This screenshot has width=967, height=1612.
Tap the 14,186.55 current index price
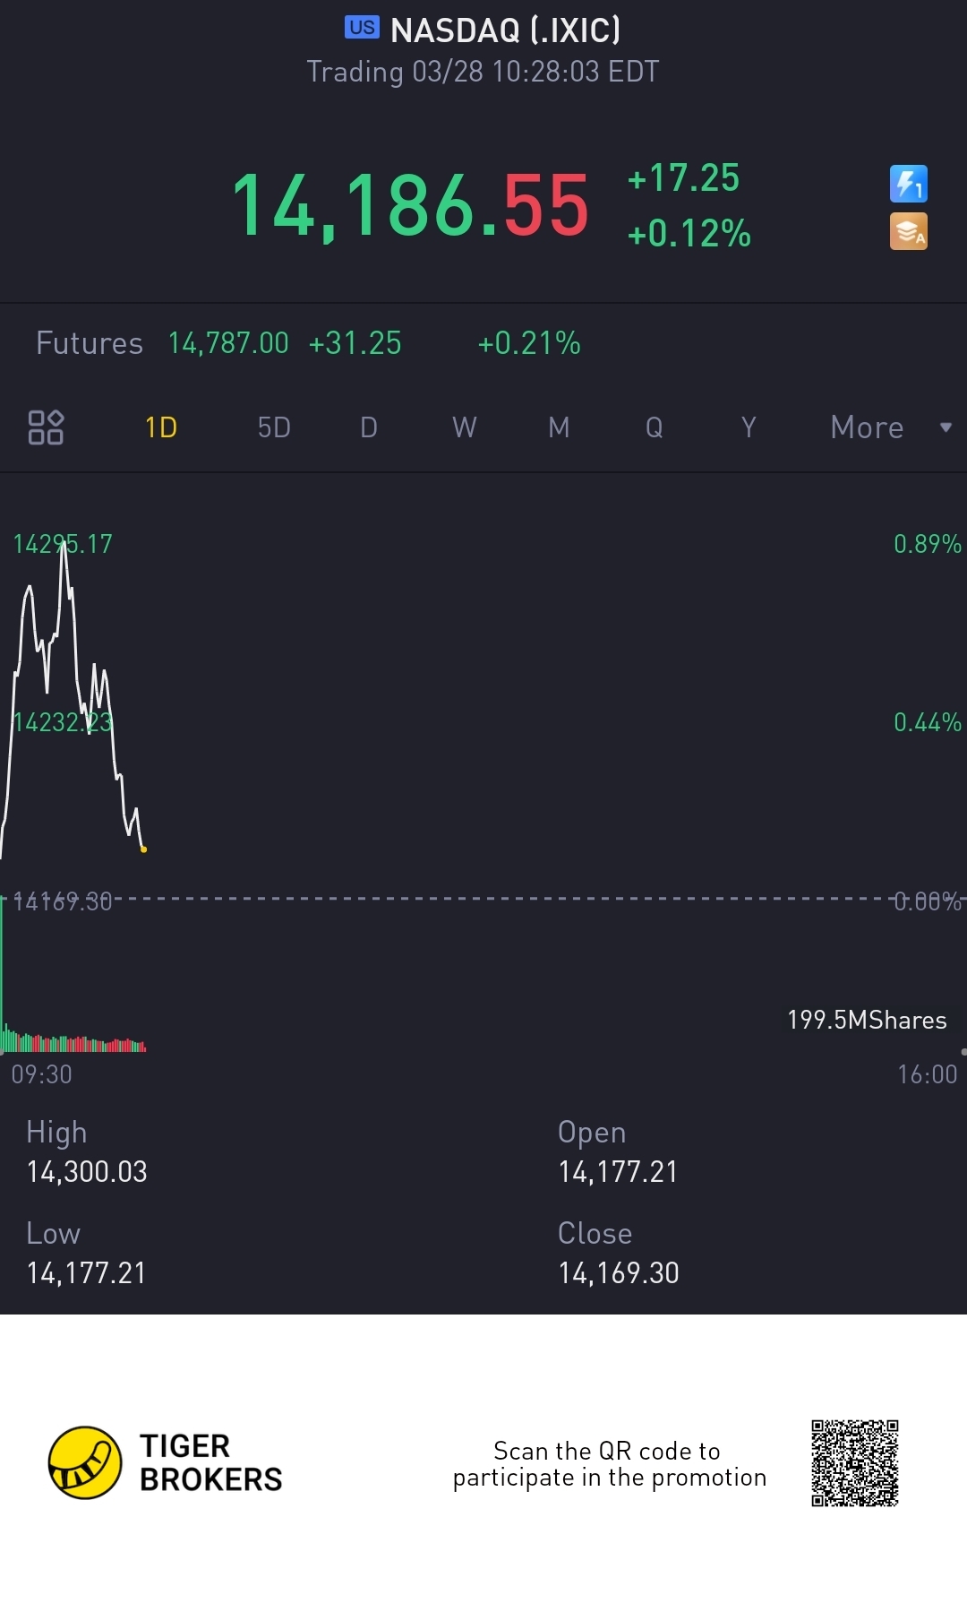point(410,206)
